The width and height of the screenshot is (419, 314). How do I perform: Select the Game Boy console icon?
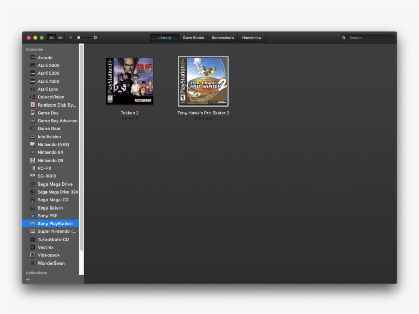click(33, 113)
